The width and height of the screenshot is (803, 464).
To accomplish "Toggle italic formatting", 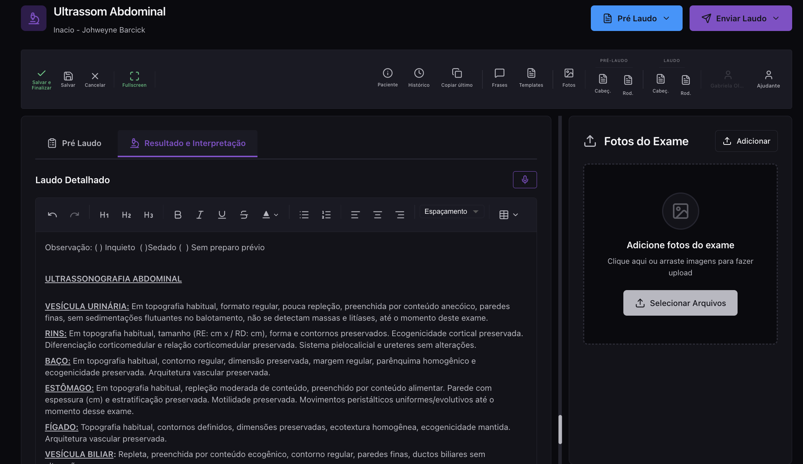I will [x=200, y=215].
